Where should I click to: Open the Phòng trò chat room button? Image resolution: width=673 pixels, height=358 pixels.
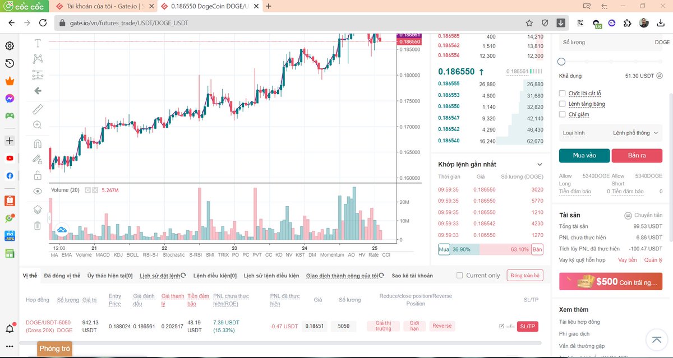pyautogui.click(x=55, y=348)
